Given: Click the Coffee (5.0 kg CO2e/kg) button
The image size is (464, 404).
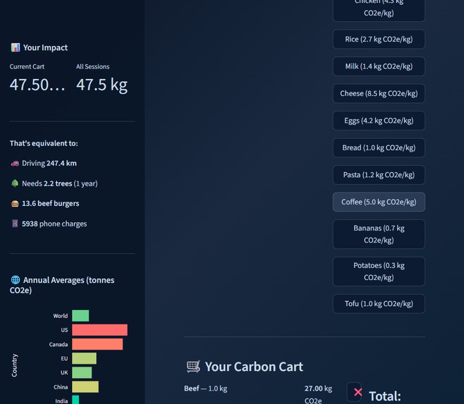Looking at the screenshot, I should (379, 202).
